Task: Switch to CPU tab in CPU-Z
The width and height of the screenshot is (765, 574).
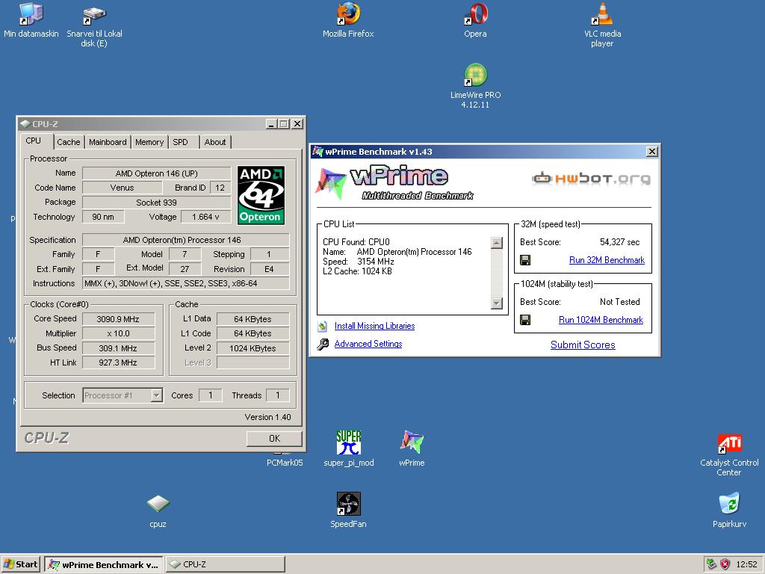Action: (x=34, y=141)
